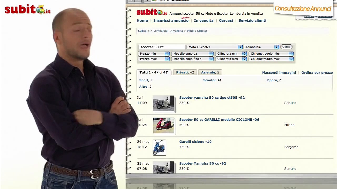This screenshot has height=189, width=337.
Task: Expand Modello anno da dropdown
Action: 192,54
